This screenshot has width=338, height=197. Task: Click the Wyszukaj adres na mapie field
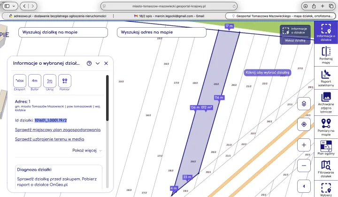click(161, 32)
